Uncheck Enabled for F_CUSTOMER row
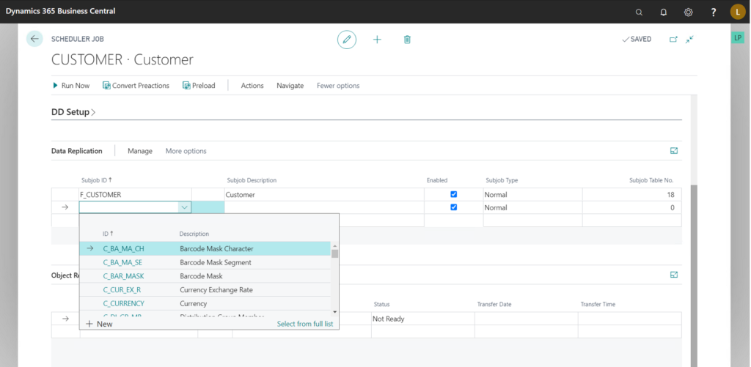This screenshot has height=367, width=751. point(453,194)
